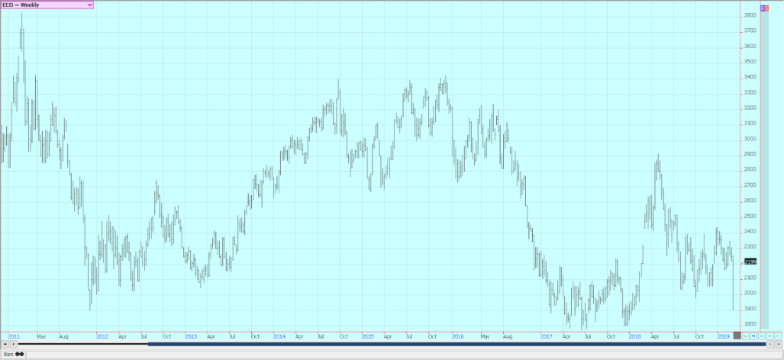Jump to chart start with double-left arrow
The height and width of the screenshot is (360, 784).
5,344
